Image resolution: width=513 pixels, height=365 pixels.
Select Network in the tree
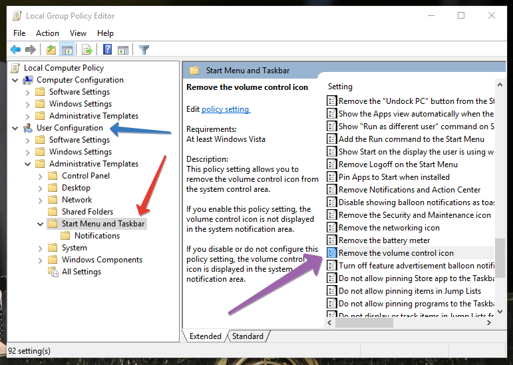(x=77, y=200)
